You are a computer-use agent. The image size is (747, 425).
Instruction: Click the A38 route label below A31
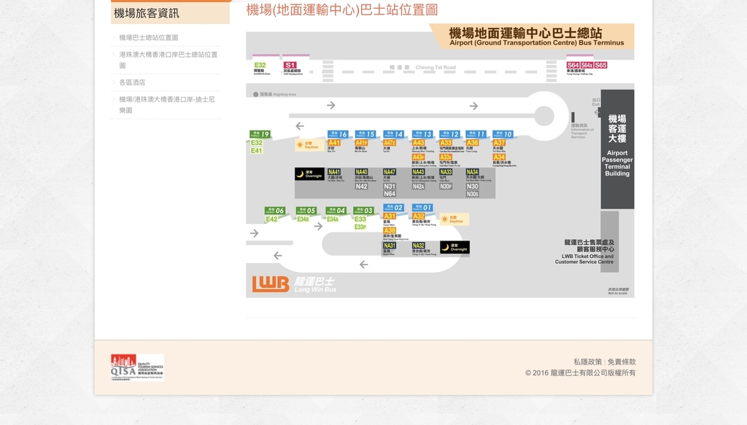click(390, 230)
